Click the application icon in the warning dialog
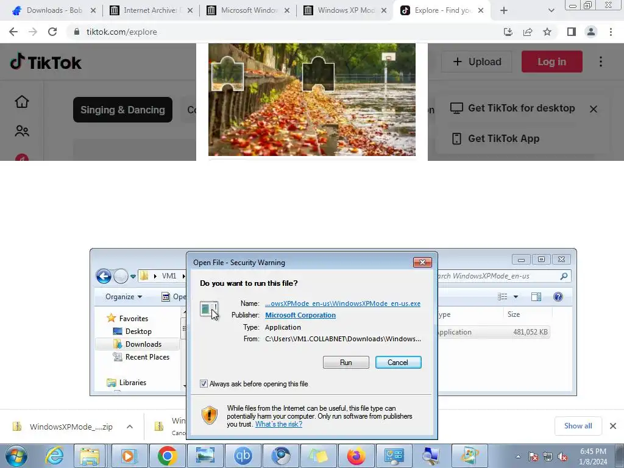Viewport: 624px width, 468px height. pyautogui.click(x=209, y=309)
